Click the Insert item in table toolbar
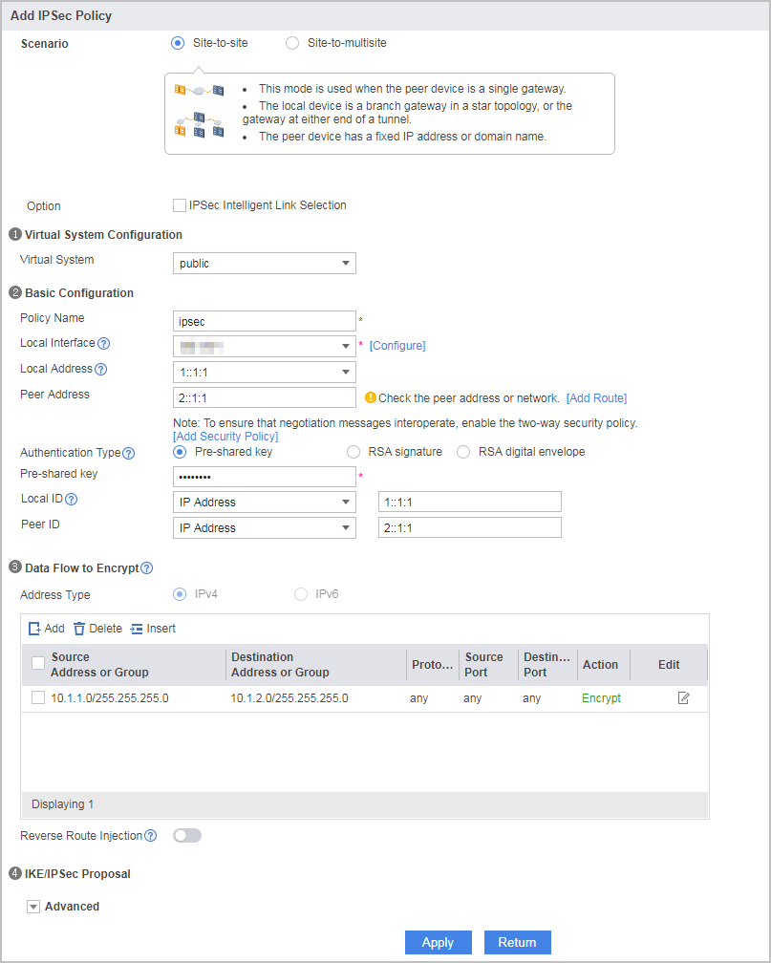This screenshot has height=963, width=771. point(153,629)
